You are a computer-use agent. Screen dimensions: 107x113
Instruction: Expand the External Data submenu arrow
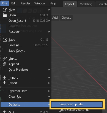[49, 91]
